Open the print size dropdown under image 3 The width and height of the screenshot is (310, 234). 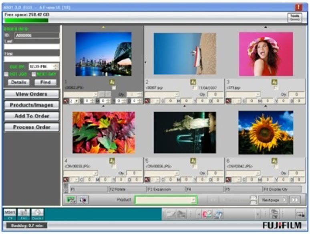243,95
